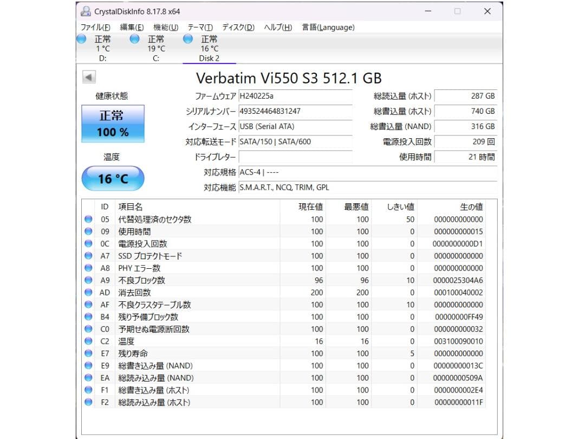The height and width of the screenshot is (439, 585).
Task: Click total host writes value 740 GB
Action: pyautogui.click(x=466, y=111)
